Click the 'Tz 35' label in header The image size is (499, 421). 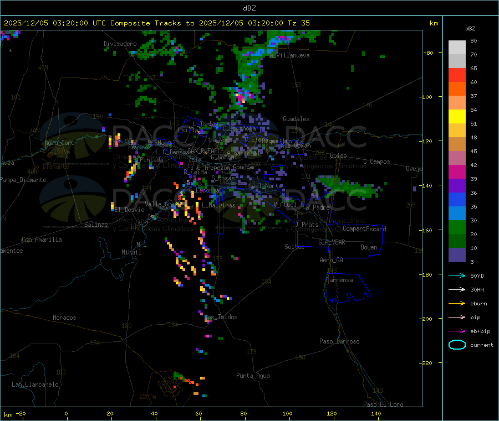(x=298, y=23)
